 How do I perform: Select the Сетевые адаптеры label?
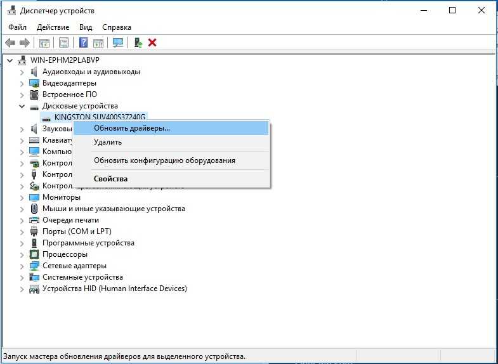(74, 266)
